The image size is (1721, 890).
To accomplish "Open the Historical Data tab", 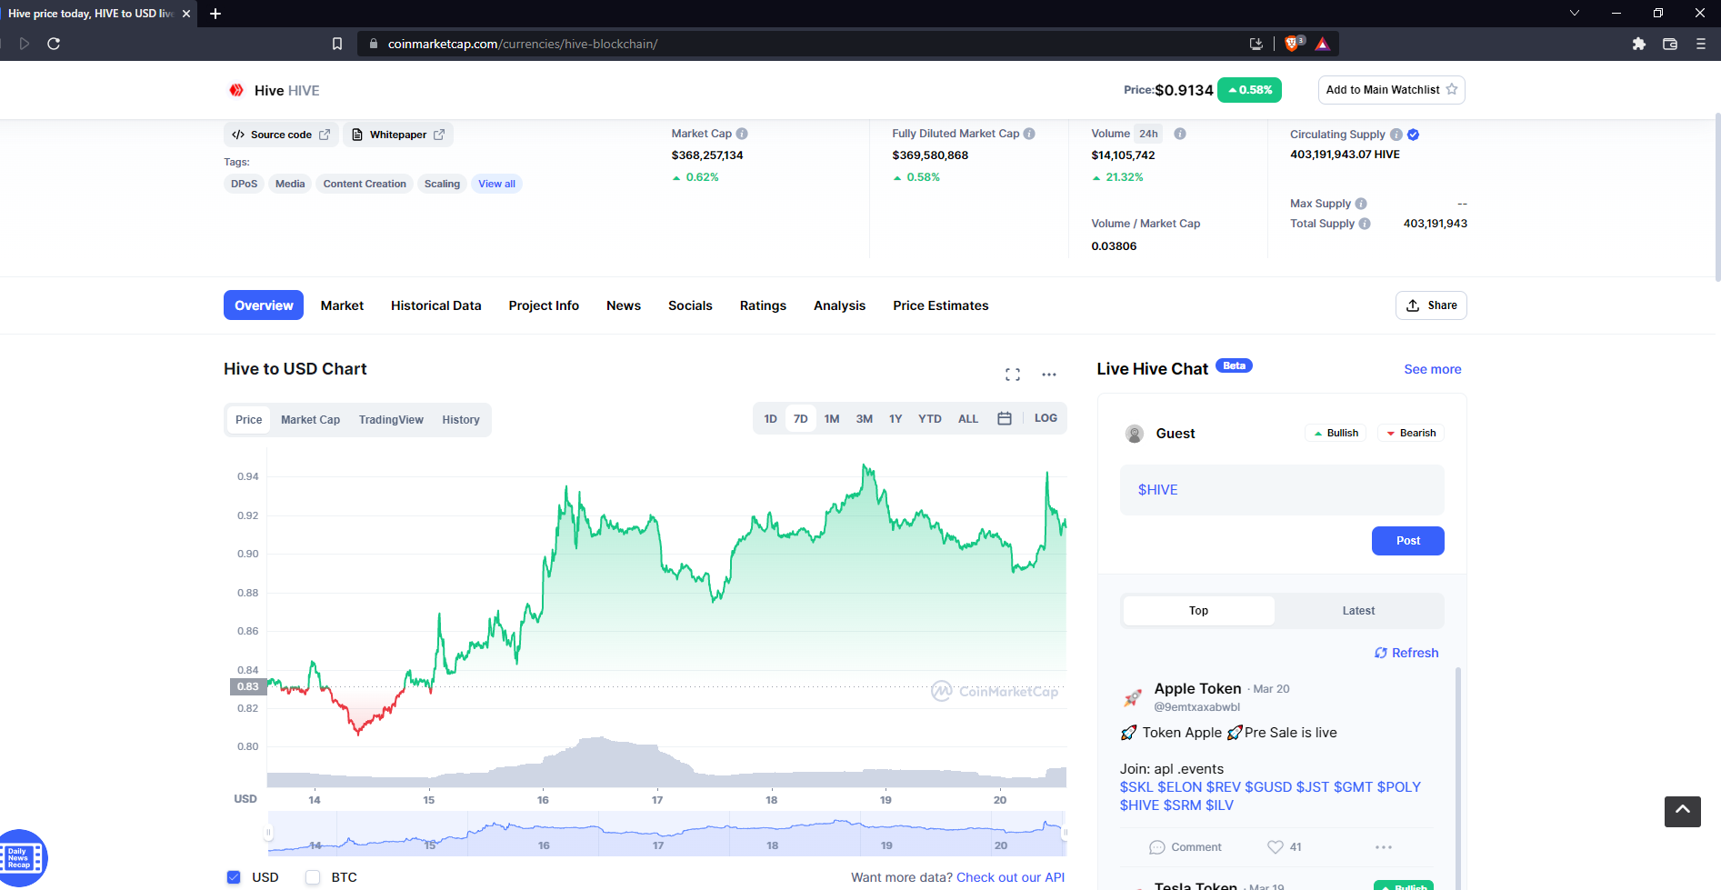I will (x=436, y=305).
